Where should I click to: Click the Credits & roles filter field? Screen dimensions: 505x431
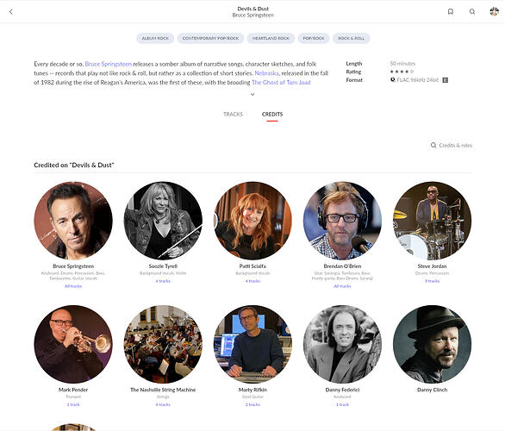(452, 146)
